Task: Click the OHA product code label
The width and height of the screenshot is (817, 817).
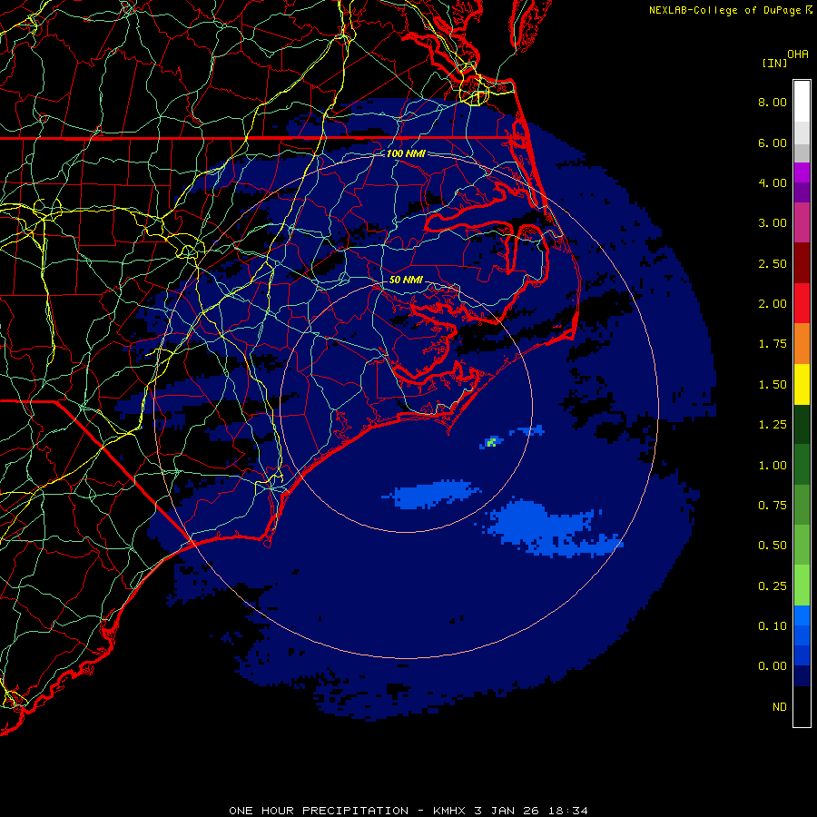Action: tap(798, 54)
